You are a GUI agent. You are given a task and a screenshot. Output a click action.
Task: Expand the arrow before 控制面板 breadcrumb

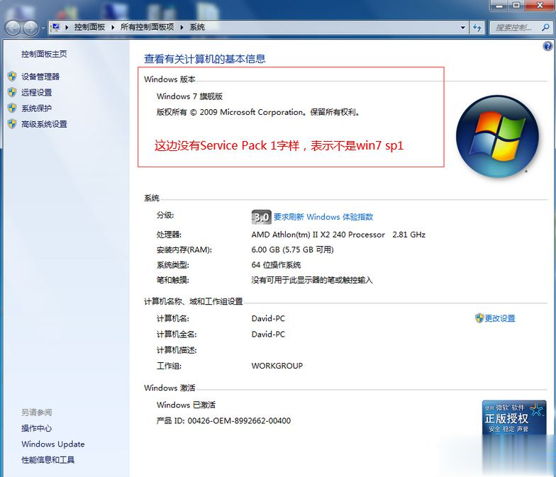point(67,27)
